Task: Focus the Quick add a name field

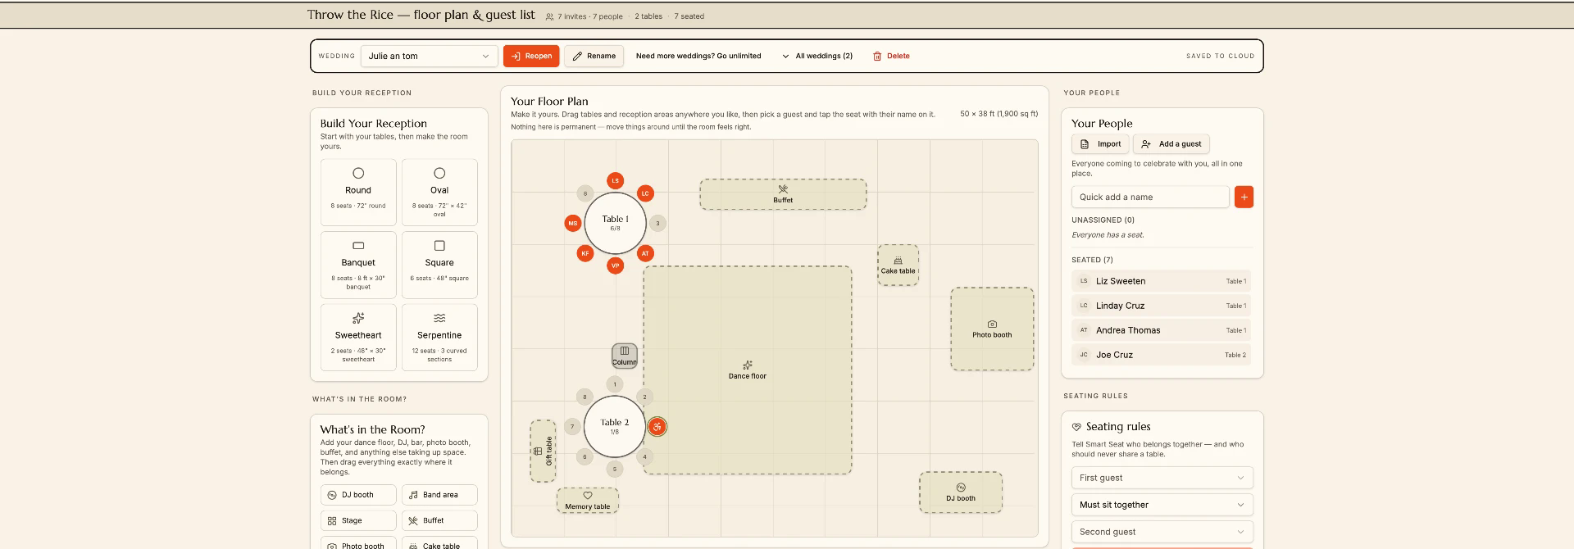Action: 1150,197
